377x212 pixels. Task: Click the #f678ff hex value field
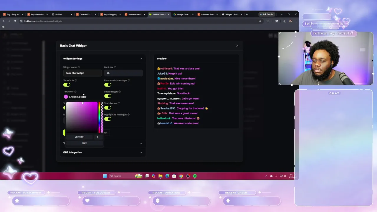point(79,137)
